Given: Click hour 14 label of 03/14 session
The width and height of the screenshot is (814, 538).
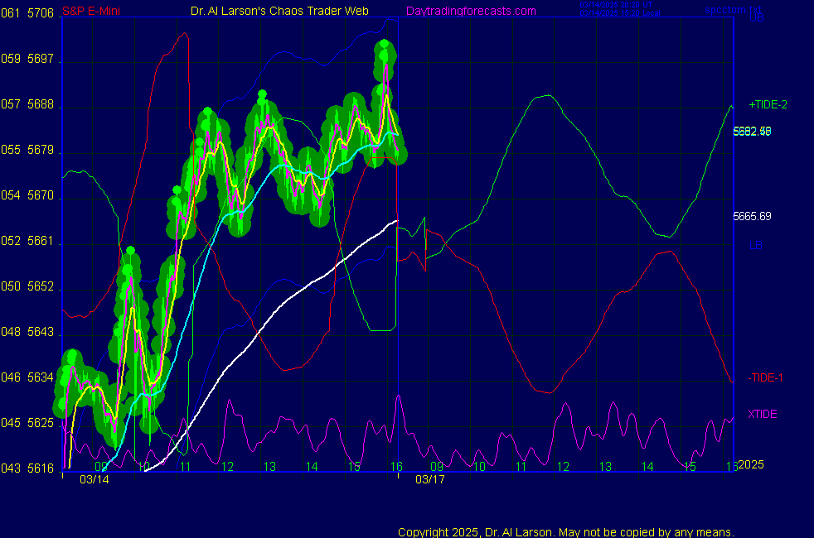Looking at the screenshot, I should click(x=312, y=467).
